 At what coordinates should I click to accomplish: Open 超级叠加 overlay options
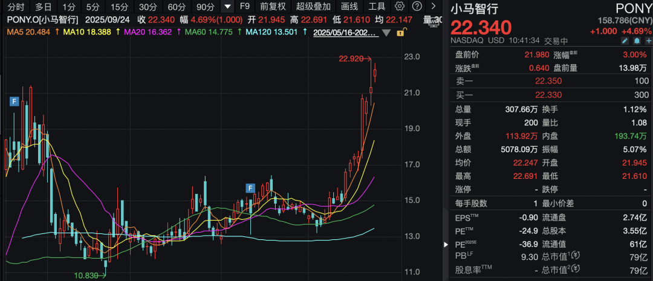click(x=313, y=6)
